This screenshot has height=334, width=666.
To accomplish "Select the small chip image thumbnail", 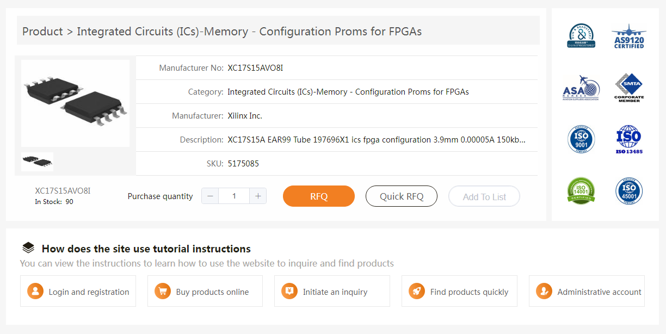I will click(37, 162).
